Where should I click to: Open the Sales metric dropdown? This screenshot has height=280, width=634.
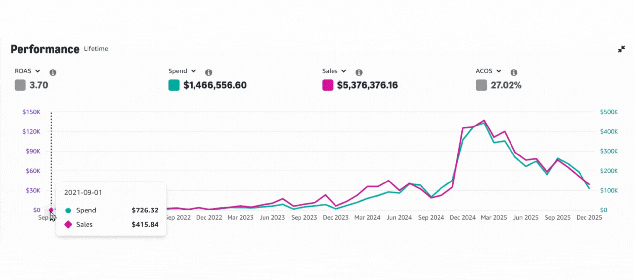pos(334,71)
